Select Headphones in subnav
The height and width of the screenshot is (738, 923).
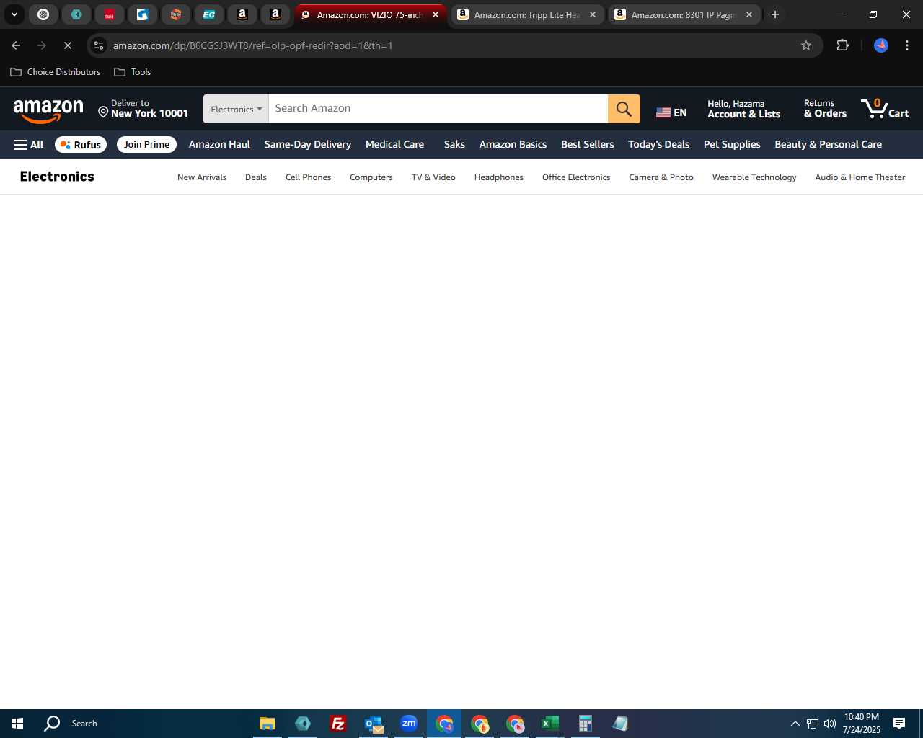point(499,177)
